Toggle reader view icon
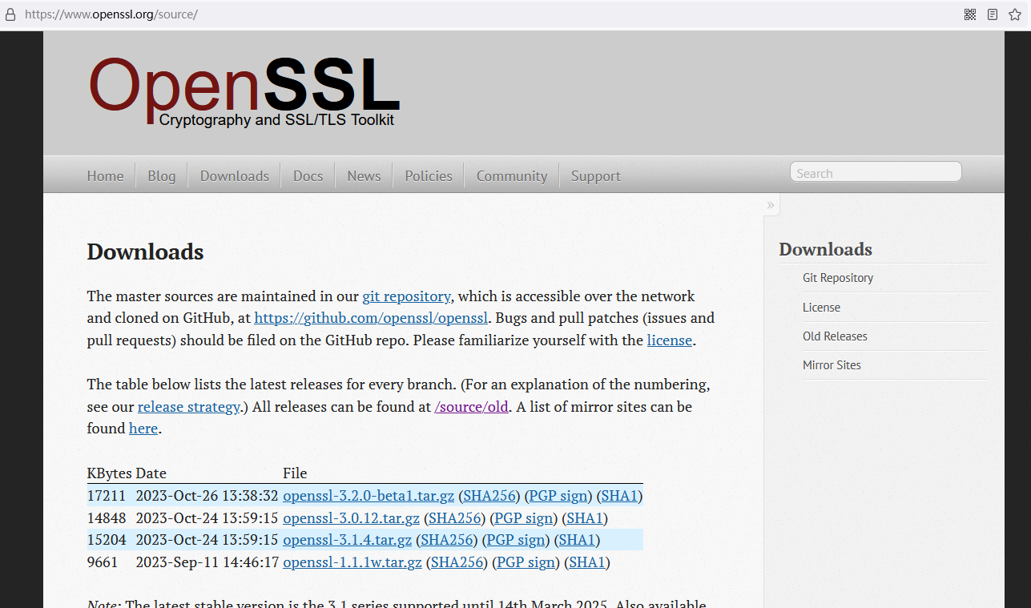 (x=993, y=14)
